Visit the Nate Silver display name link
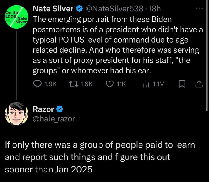The image size is (209, 182). pyautogui.click(x=53, y=9)
